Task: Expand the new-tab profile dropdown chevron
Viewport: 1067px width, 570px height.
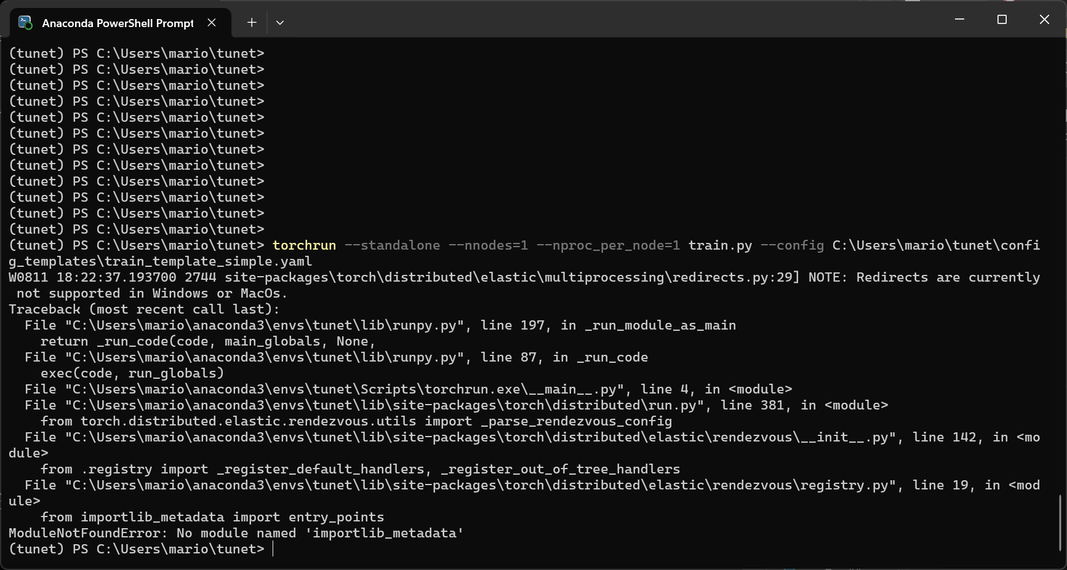Action: pos(280,23)
